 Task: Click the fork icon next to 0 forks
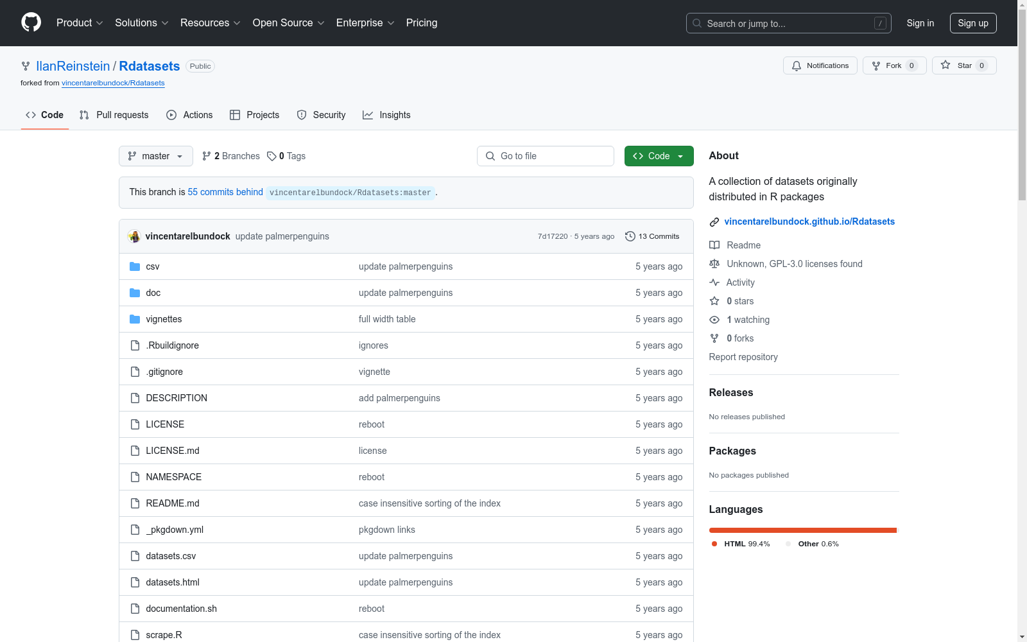point(714,338)
